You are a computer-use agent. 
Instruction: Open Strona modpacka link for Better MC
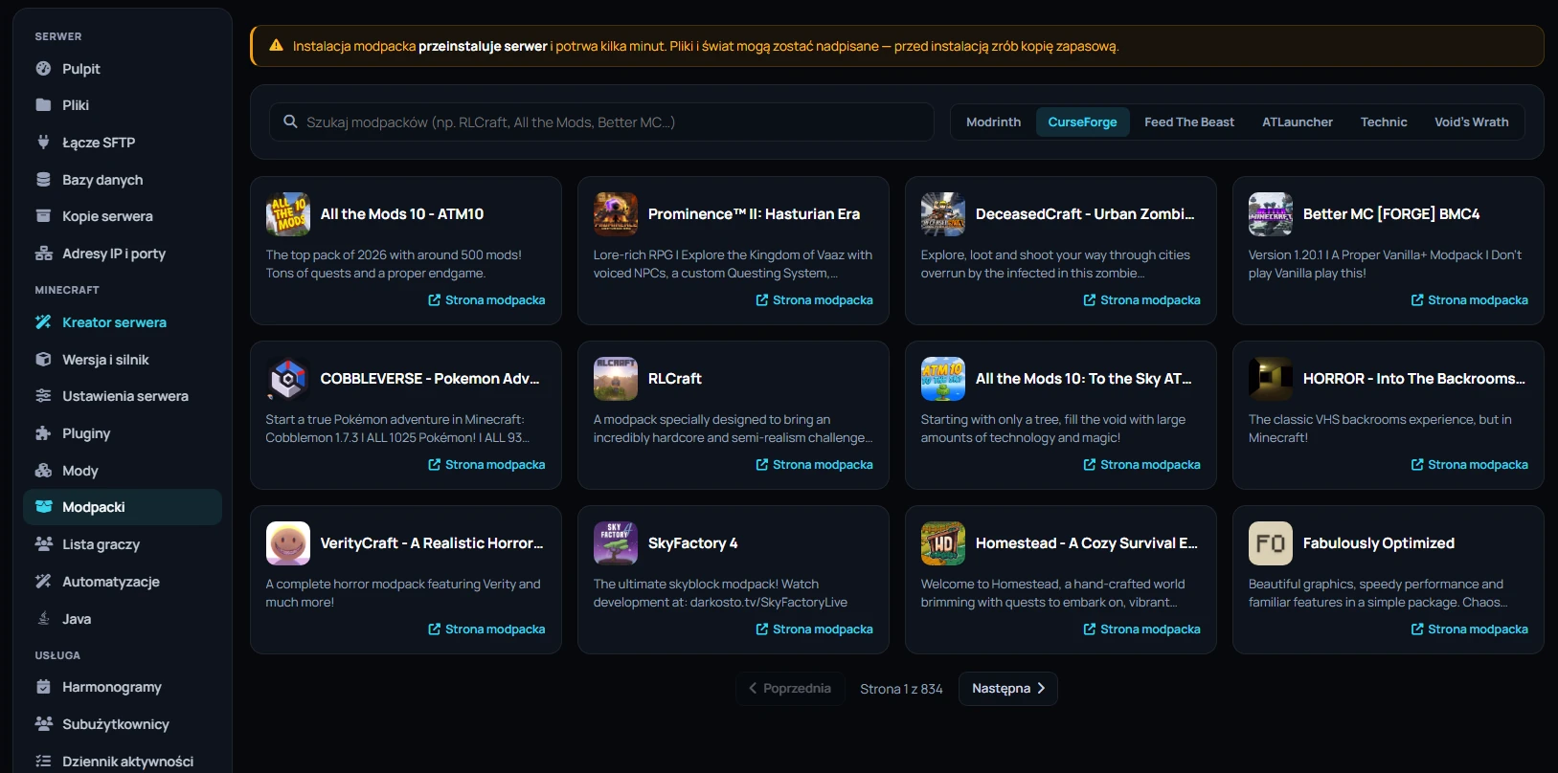tap(1469, 300)
